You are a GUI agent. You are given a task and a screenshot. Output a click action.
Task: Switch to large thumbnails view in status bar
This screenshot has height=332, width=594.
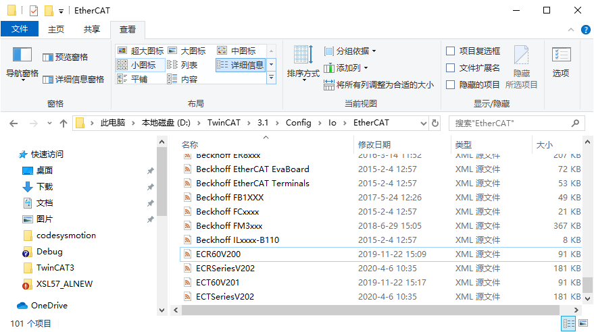pyautogui.click(x=582, y=324)
